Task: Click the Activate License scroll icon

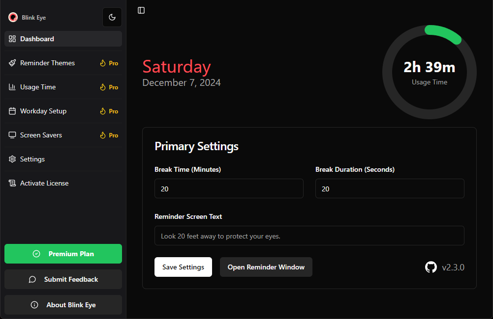Action: click(x=12, y=183)
